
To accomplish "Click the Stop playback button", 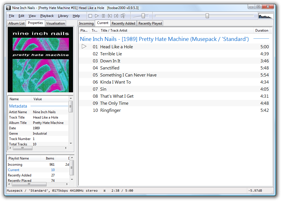I will click(90, 16).
